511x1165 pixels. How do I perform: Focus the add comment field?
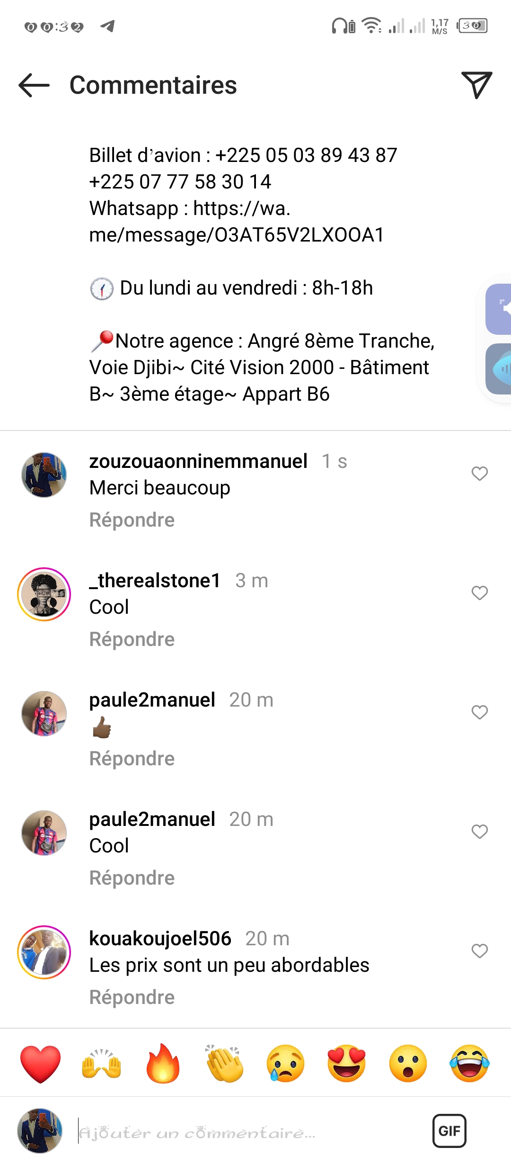click(251, 1132)
